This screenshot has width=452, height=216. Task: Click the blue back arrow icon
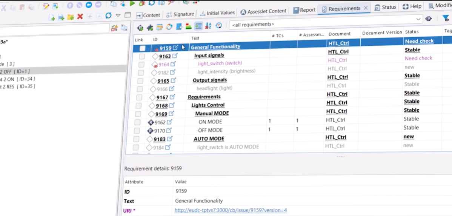coord(89,5)
